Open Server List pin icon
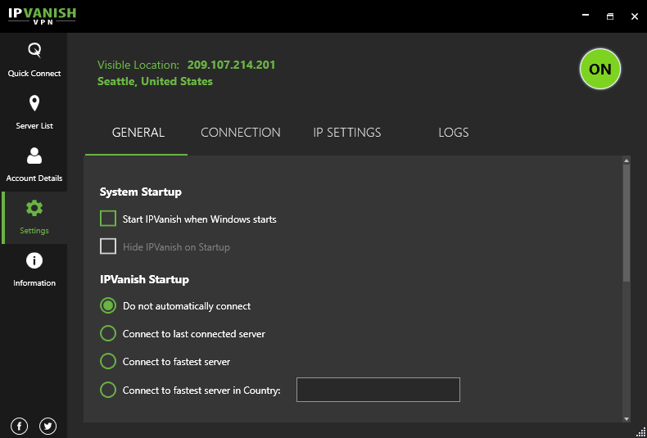 pyautogui.click(x=34, y=103)
